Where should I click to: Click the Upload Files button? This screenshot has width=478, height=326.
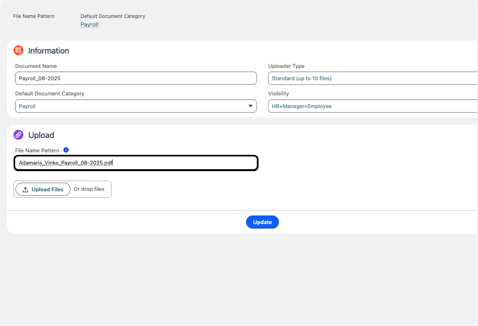pyautogui.click(x=42, y=189)
